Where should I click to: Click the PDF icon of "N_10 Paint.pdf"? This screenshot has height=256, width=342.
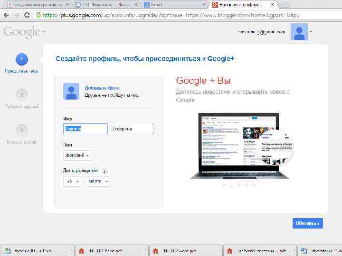pyautogui.click(x=81, y=251)
